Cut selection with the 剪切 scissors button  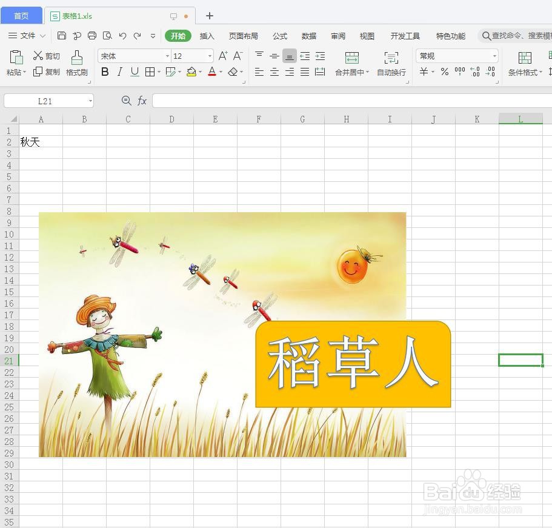(47, 56)
